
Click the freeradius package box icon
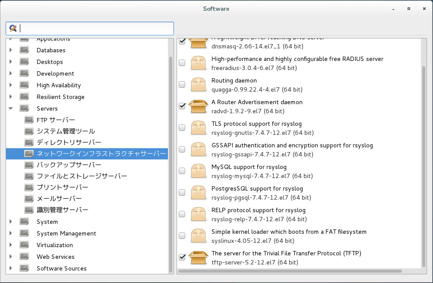tap(198, 63)
